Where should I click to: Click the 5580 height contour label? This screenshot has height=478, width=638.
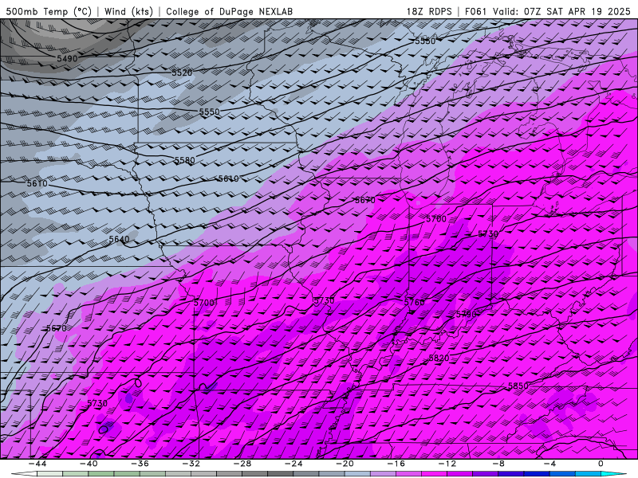click(185, 160)
